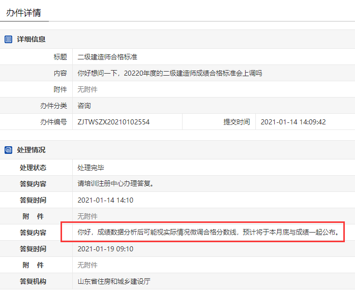Click the 答复机构 label cell
The height and width of the screenshot is (294, 355).
[36, 282]
